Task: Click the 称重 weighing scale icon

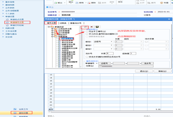Action: [161, 3]
